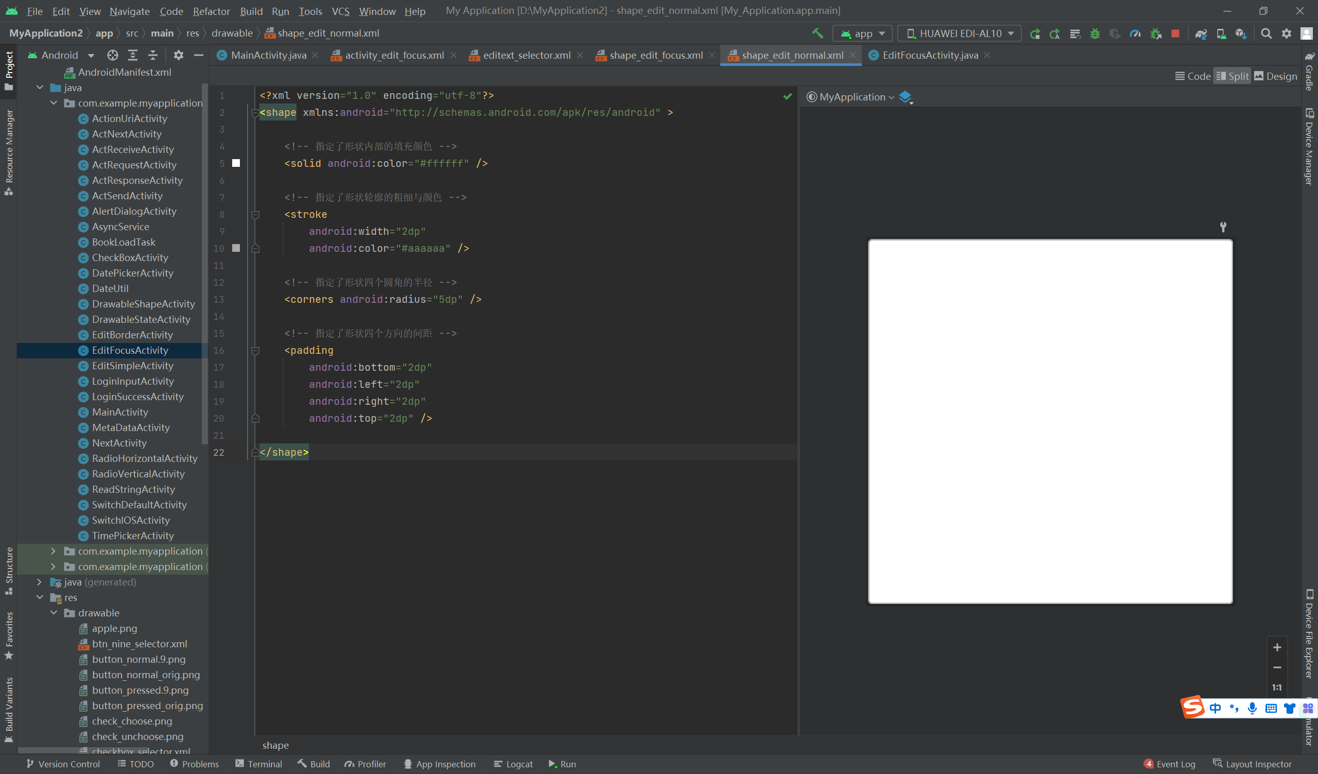Click Sync Project with Gradle Files elephant icon
Image resolution: width=1318 pixels, height=774 pixels.
[1201, 33]
